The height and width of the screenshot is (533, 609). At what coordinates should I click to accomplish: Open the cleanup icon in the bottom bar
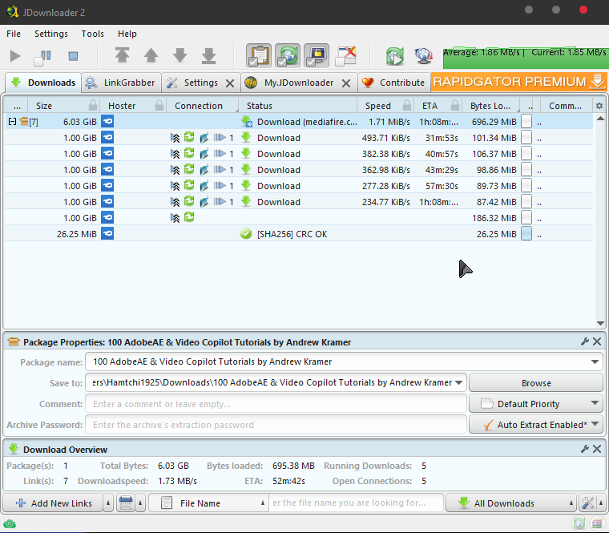126,503
